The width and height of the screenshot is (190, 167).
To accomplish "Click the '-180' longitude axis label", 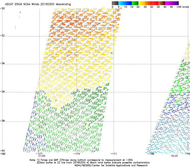I will 3,154.
